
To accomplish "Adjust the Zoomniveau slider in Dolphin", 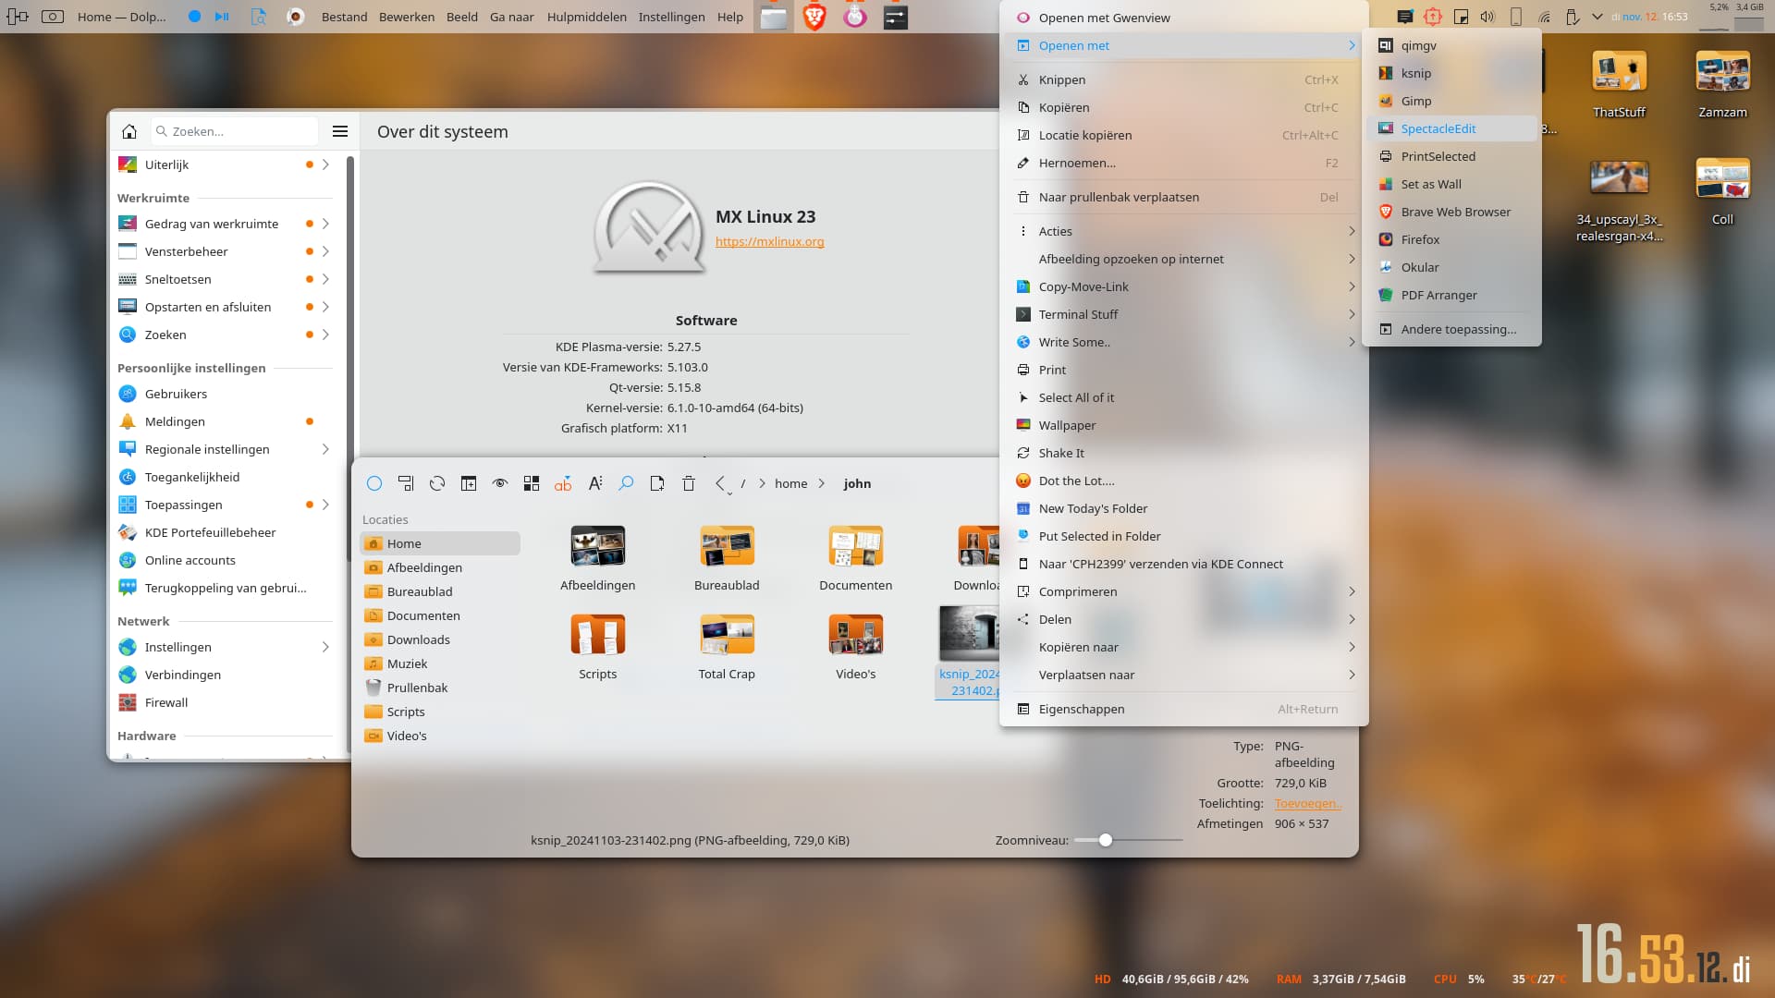I will point(1106,840).
